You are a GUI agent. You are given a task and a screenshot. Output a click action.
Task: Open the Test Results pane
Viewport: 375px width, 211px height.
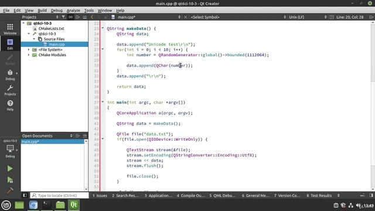tap(319, 195)
